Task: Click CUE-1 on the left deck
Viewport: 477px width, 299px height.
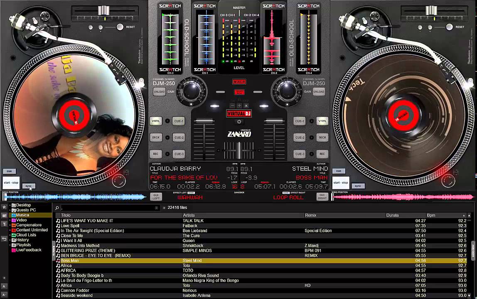Action: click(x=179, y=121)
